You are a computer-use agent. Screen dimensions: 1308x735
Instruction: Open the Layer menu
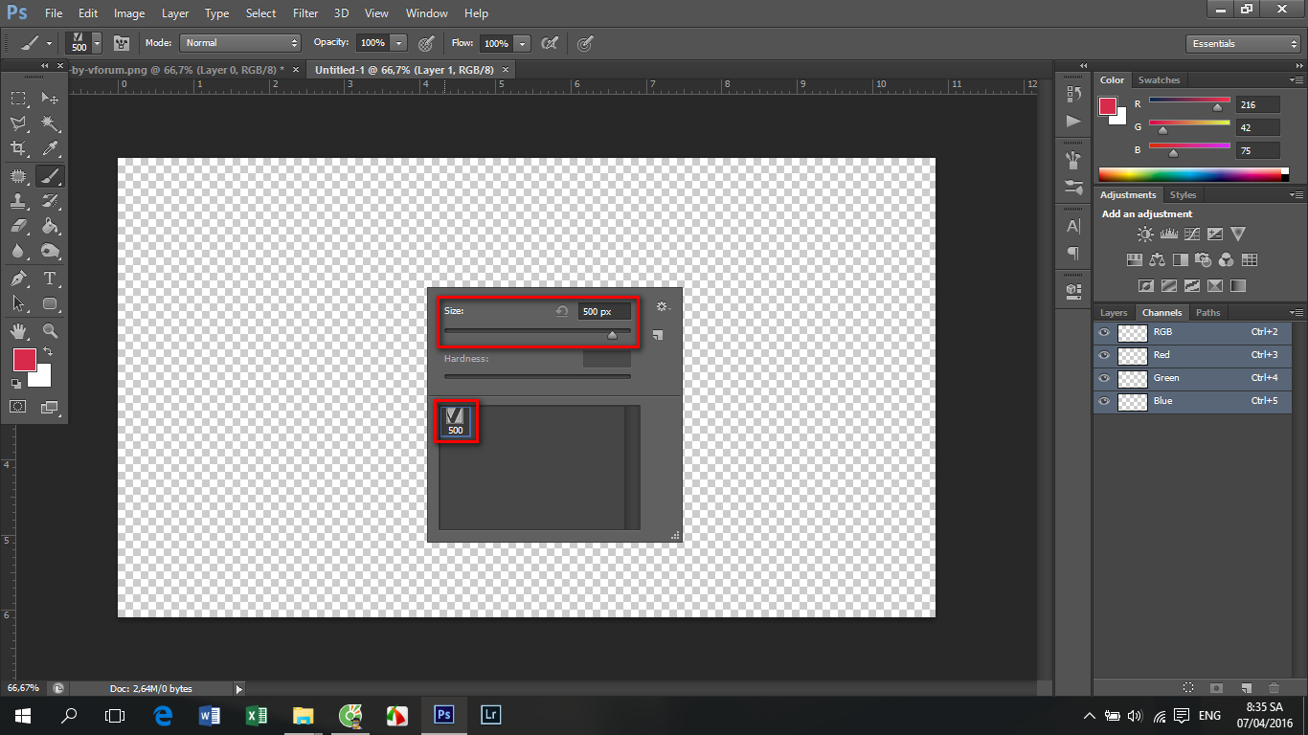click(175, 13)
